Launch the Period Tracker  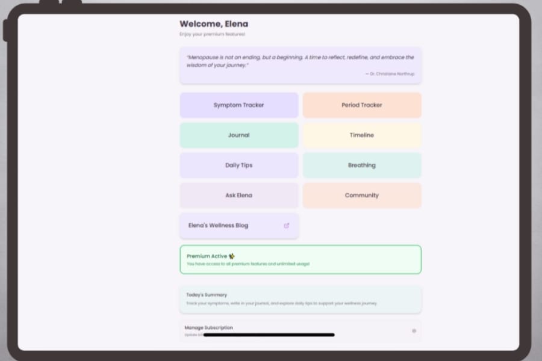(x=362, y=105)
